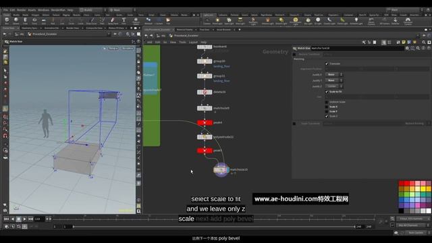Toggle the Restore Transform checkbox
The height and width of the screenshot is (243, 432).
(294, 54)
